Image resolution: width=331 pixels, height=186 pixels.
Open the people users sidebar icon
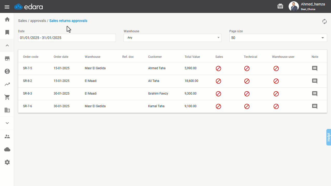click(x=7, y=136)
